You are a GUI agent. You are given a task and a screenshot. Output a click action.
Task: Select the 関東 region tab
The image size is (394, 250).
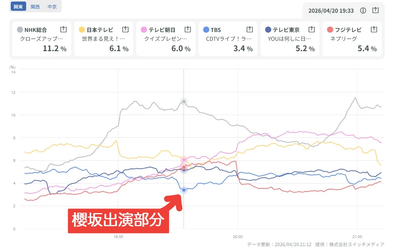click(x=18, y=7)
